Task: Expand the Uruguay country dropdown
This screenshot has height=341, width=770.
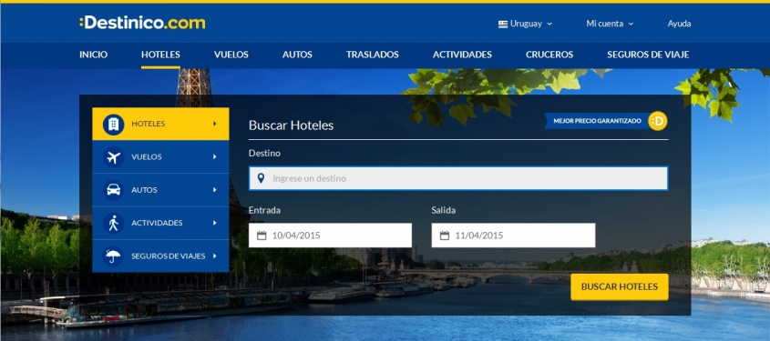Action: [525, 24]
